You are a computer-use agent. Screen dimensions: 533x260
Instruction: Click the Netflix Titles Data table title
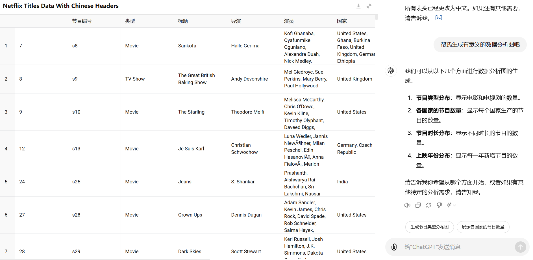tap(61, 6)
